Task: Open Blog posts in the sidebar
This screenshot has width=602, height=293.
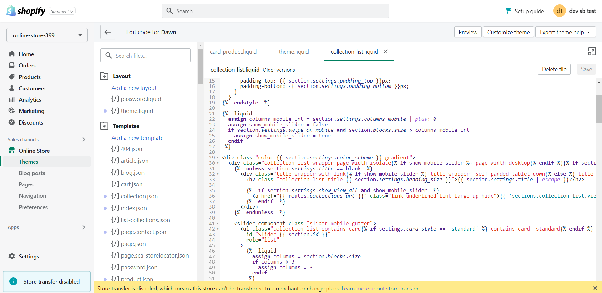Action: 32,173
